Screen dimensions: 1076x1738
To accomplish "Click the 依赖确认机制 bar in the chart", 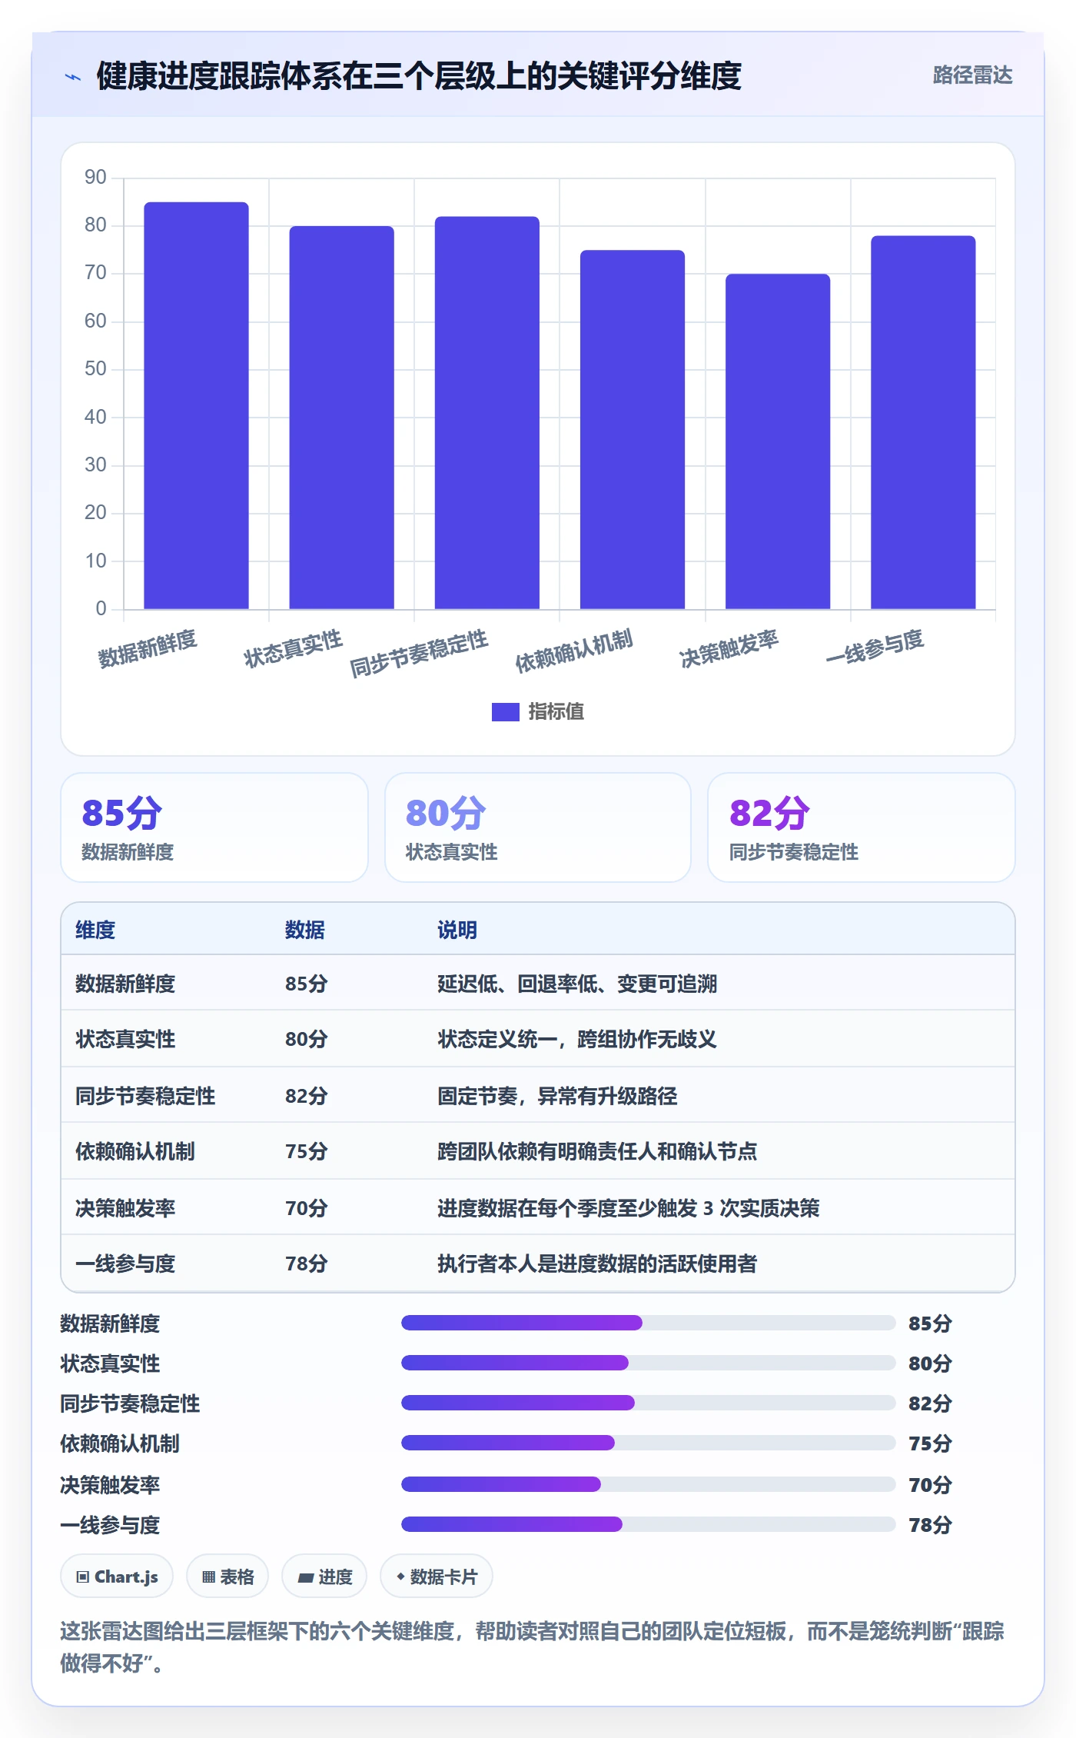I will click(x=633, y=429).
